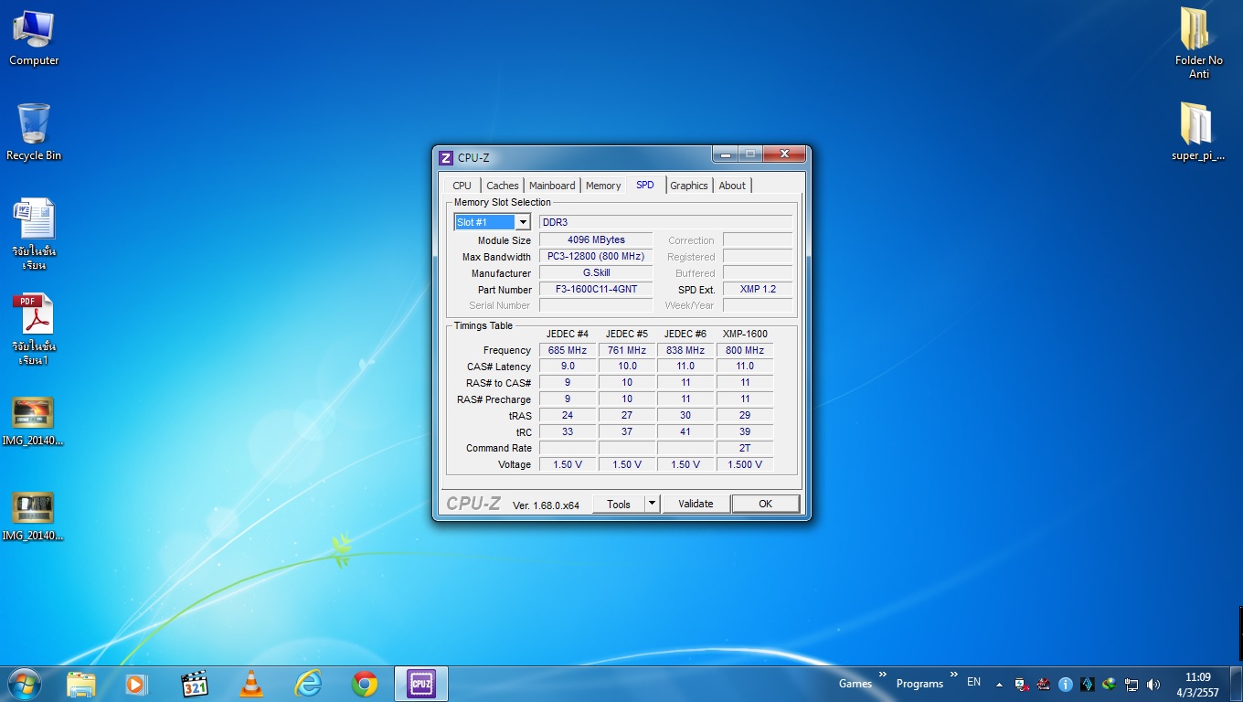The height and width of the screenshot is (702, 1243).
Task: Open the Graphics tab
Action: pyautogui.click(x=688, y=186)
